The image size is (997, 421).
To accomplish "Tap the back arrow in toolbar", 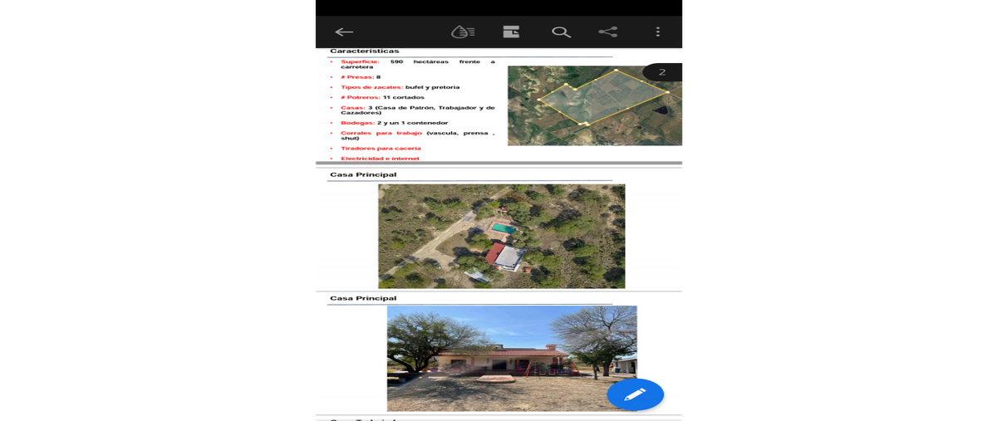I will 344,32.
